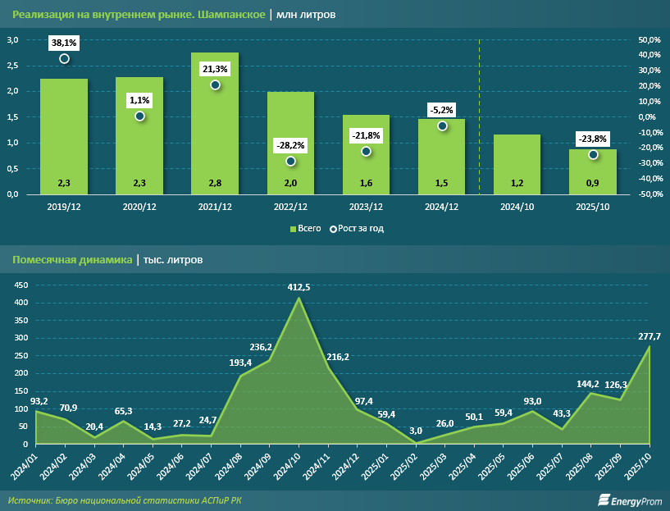This screenshot has width=670, height=511.
Task: Select the 1,1% growth marker circle
Action: point(139,116)
